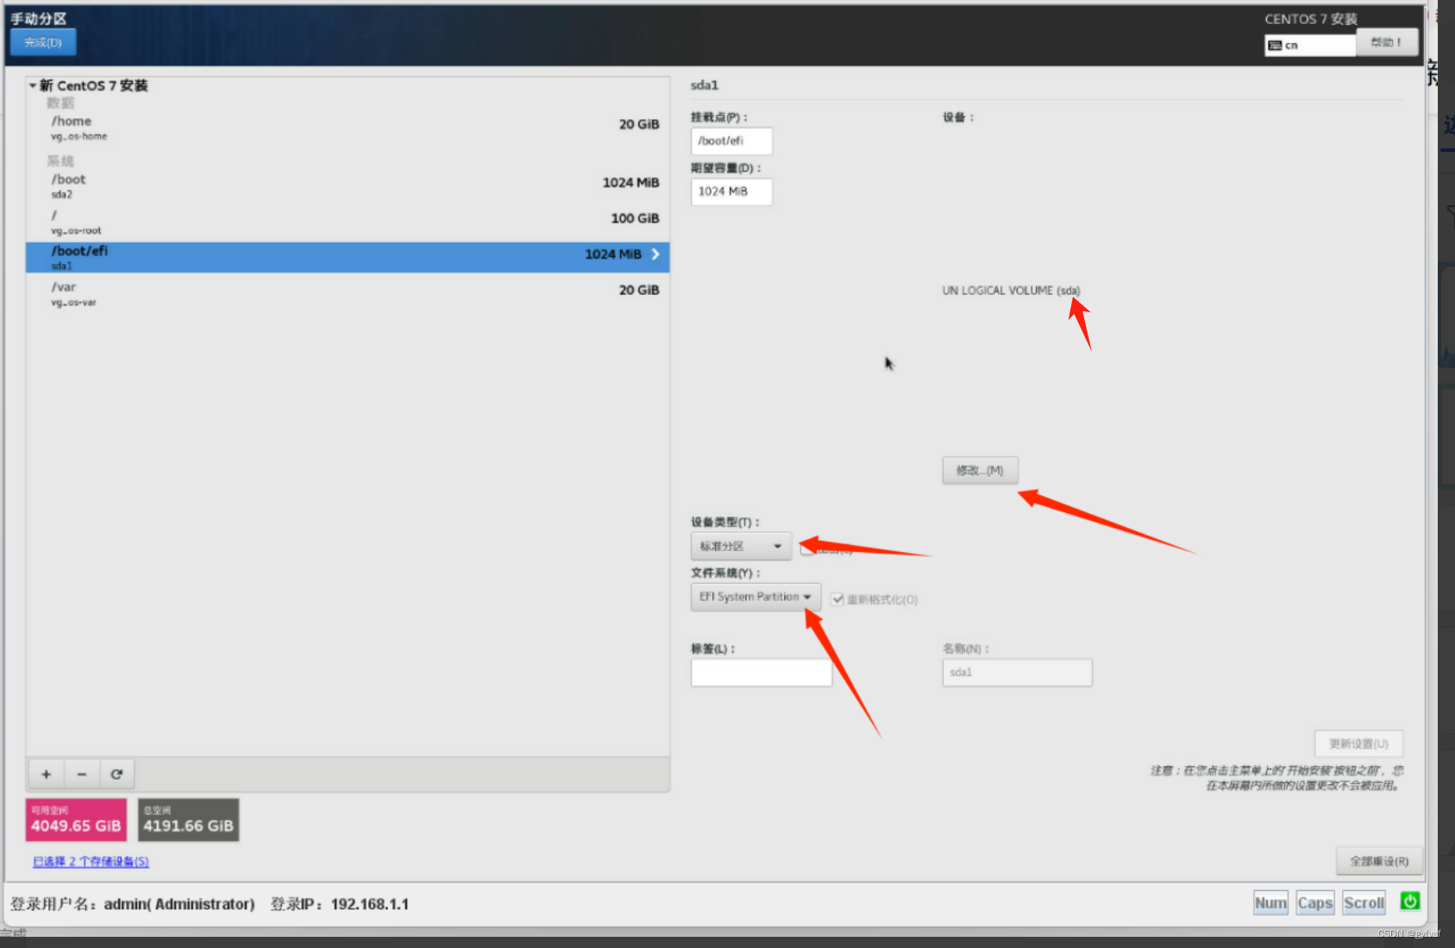Click the 完成(D) done button
The height and width of the screenshot is (948, 1455).
pyautogui.click(x=43, y=42)
